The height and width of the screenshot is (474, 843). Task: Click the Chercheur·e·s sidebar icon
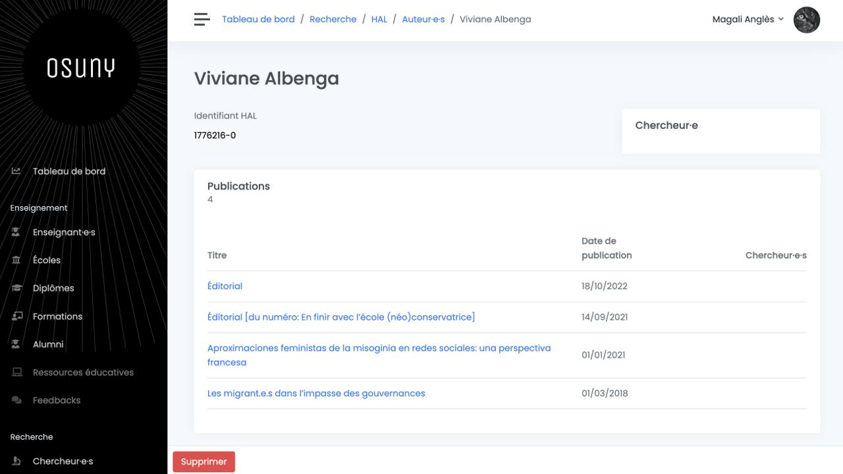pyautogui.click(x=16, y=461)
